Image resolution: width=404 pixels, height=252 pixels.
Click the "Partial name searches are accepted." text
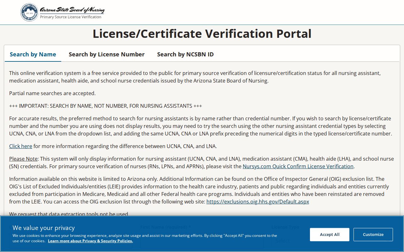point(52,93)
